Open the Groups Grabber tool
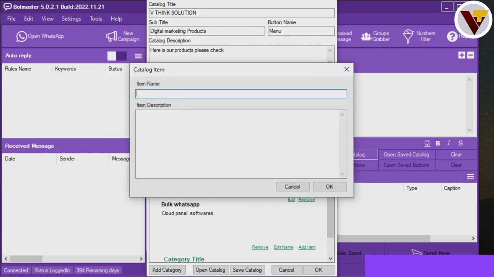494x277 pixels. (x=376, y=36)
